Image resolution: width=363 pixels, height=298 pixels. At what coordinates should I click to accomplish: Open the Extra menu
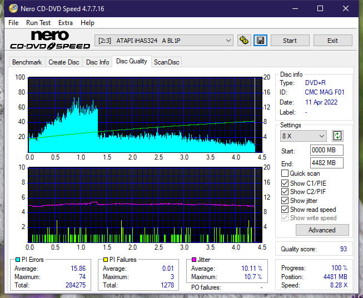(66, 23)
